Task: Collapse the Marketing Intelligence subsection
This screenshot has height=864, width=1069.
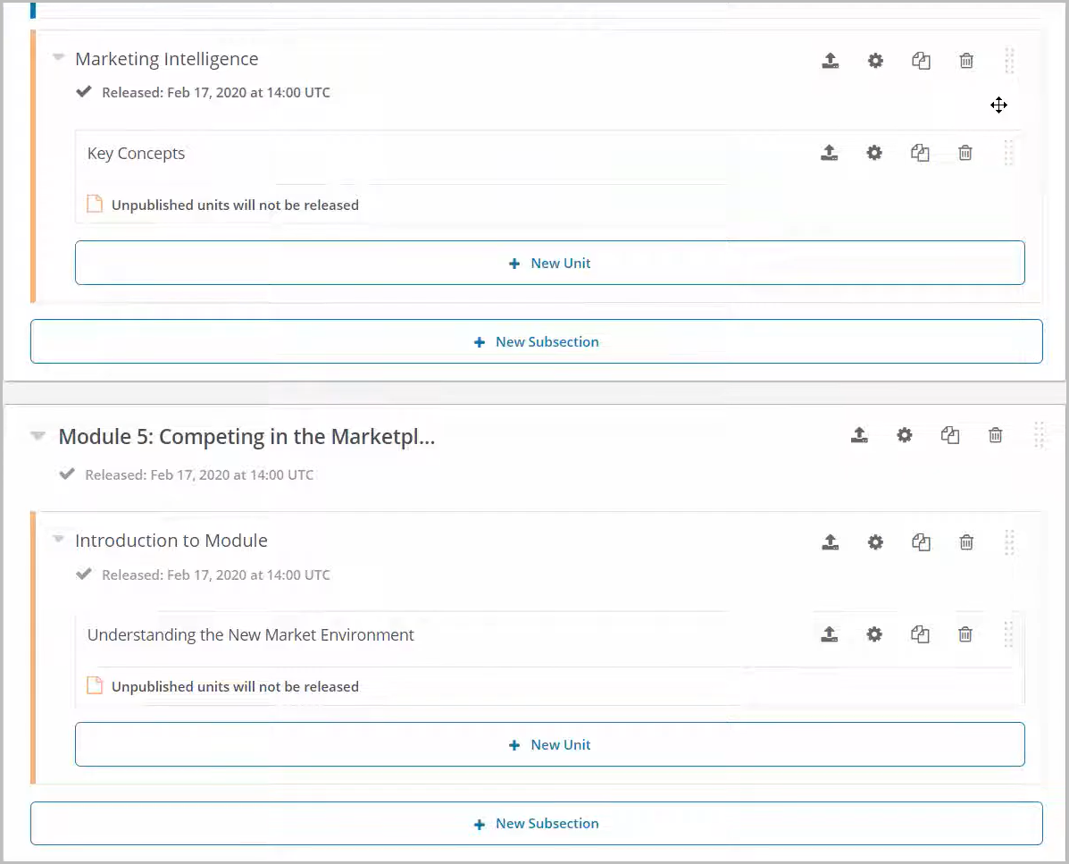Action: [59, 57]
